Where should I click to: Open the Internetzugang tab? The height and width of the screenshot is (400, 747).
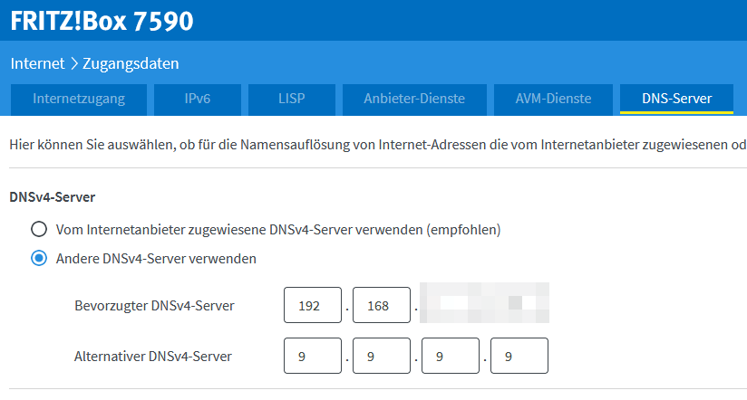(x=79, y=100)
